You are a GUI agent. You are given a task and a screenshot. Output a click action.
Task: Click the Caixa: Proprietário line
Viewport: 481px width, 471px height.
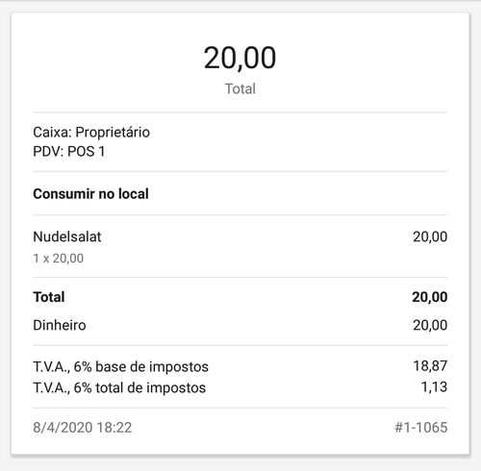tap(91, 132)
